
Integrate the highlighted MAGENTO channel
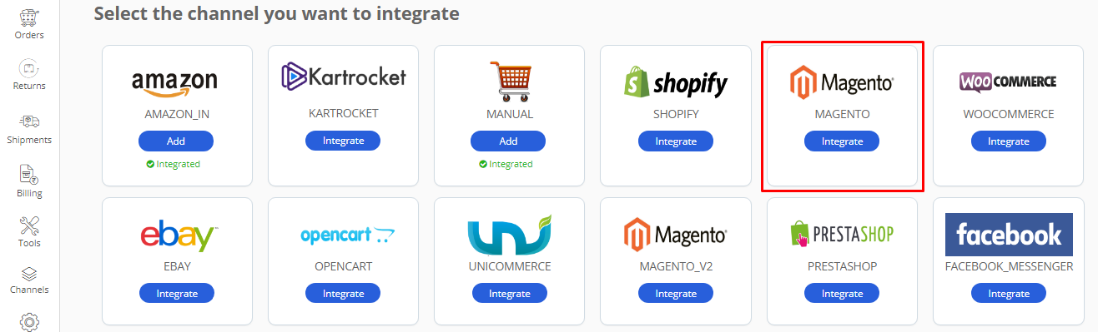point(842,141)
